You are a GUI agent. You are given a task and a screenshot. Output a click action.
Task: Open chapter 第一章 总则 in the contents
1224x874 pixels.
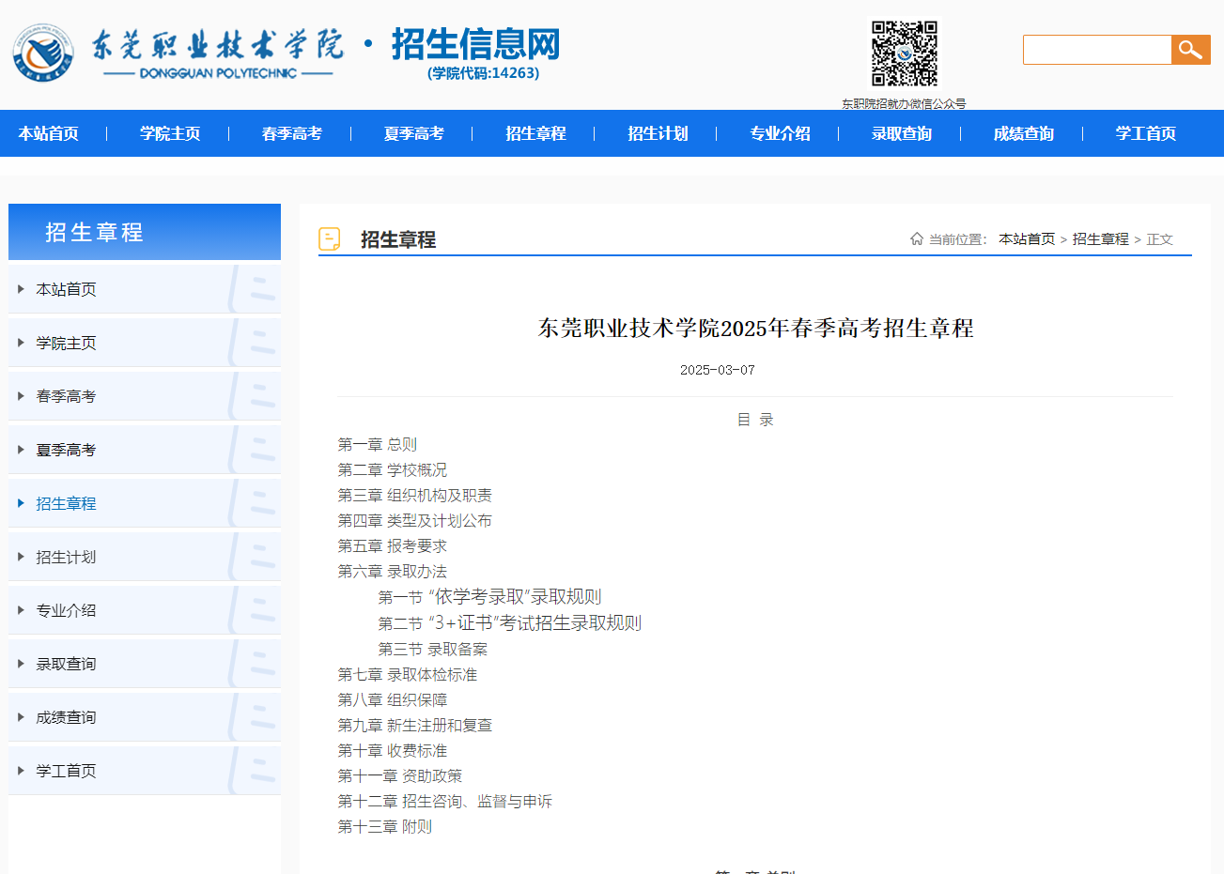tap(377, 444)
